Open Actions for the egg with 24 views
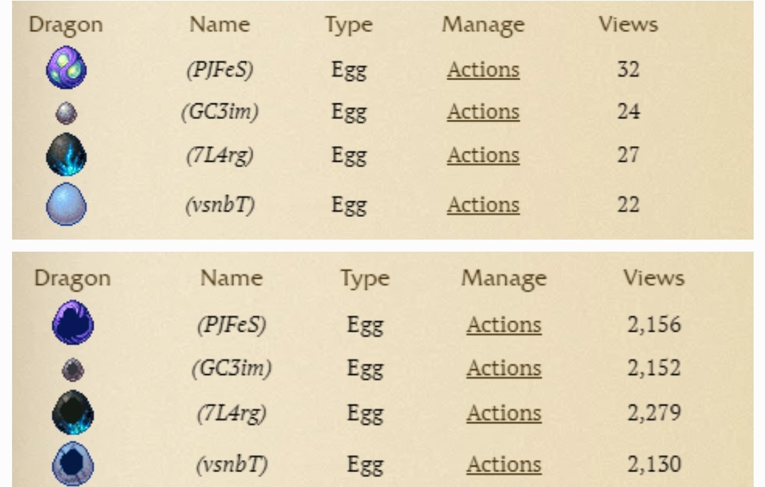 [483, 112]
